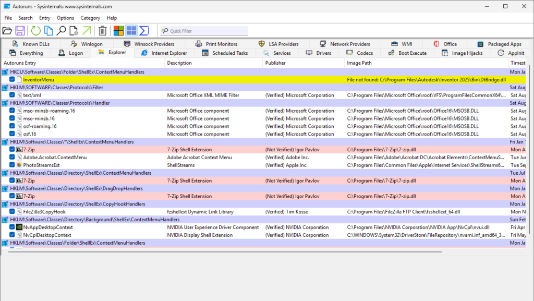The height and width of the screenshot is (301, 534).
Task: Sort by the Autoruns Entry column header
Action: [x=83, y=63]
